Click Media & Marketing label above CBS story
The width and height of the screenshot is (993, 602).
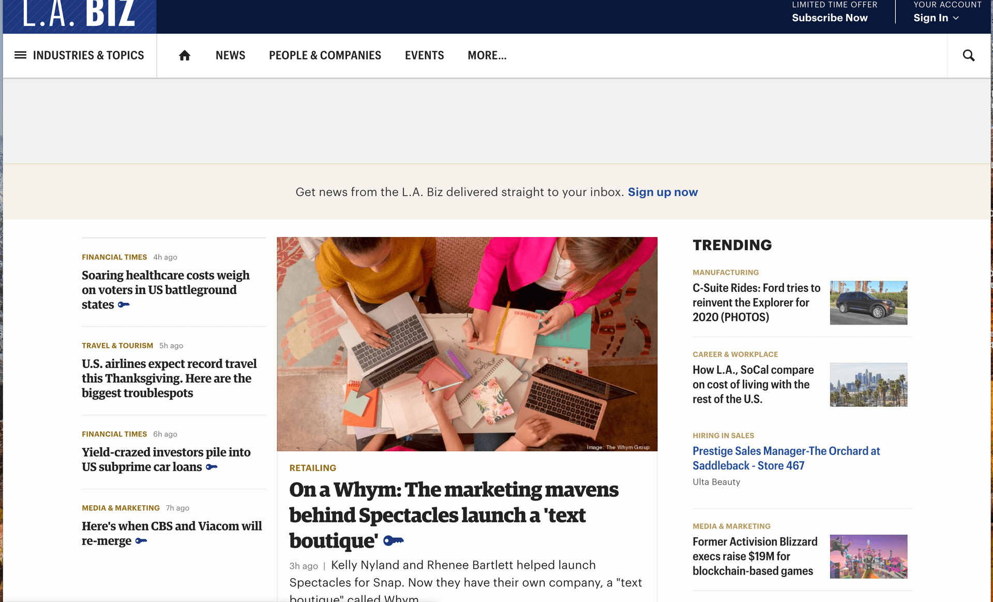click(121, 508)
